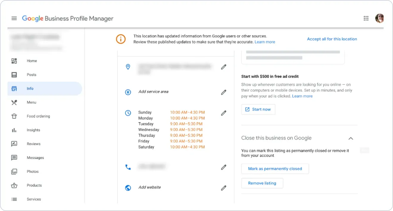Viewport: 393px width, 211px height.
Task: Open the account profile avatar
Action: tap(380, 18)
